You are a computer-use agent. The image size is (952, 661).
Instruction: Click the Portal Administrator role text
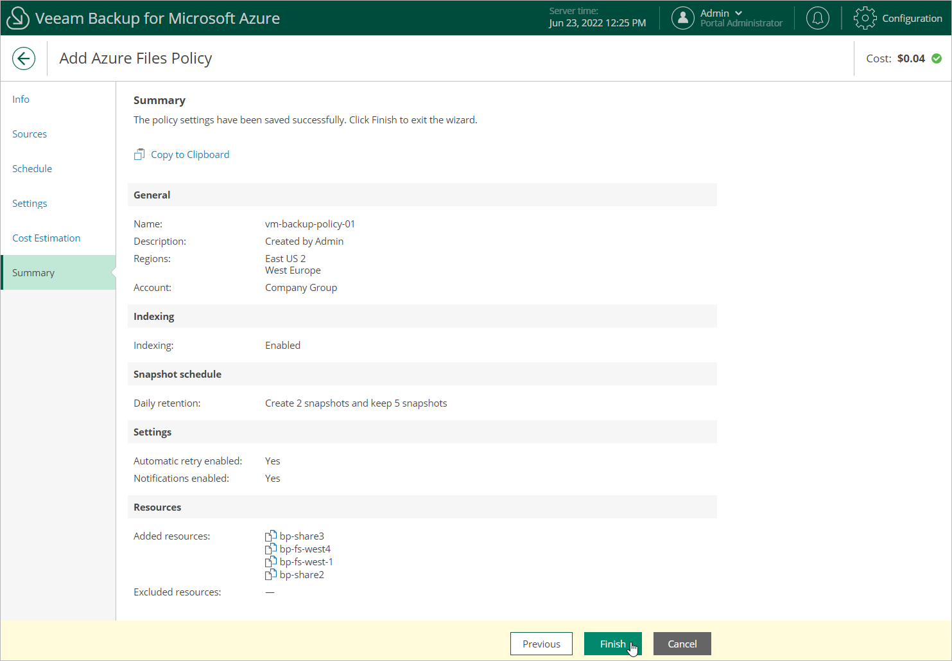[x=741, y=23]
